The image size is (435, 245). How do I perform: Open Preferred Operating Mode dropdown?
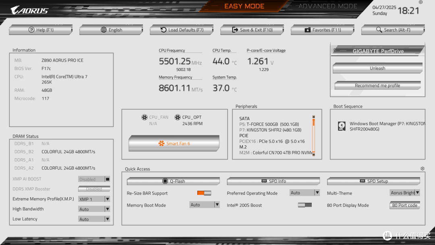tap(304, 193)
